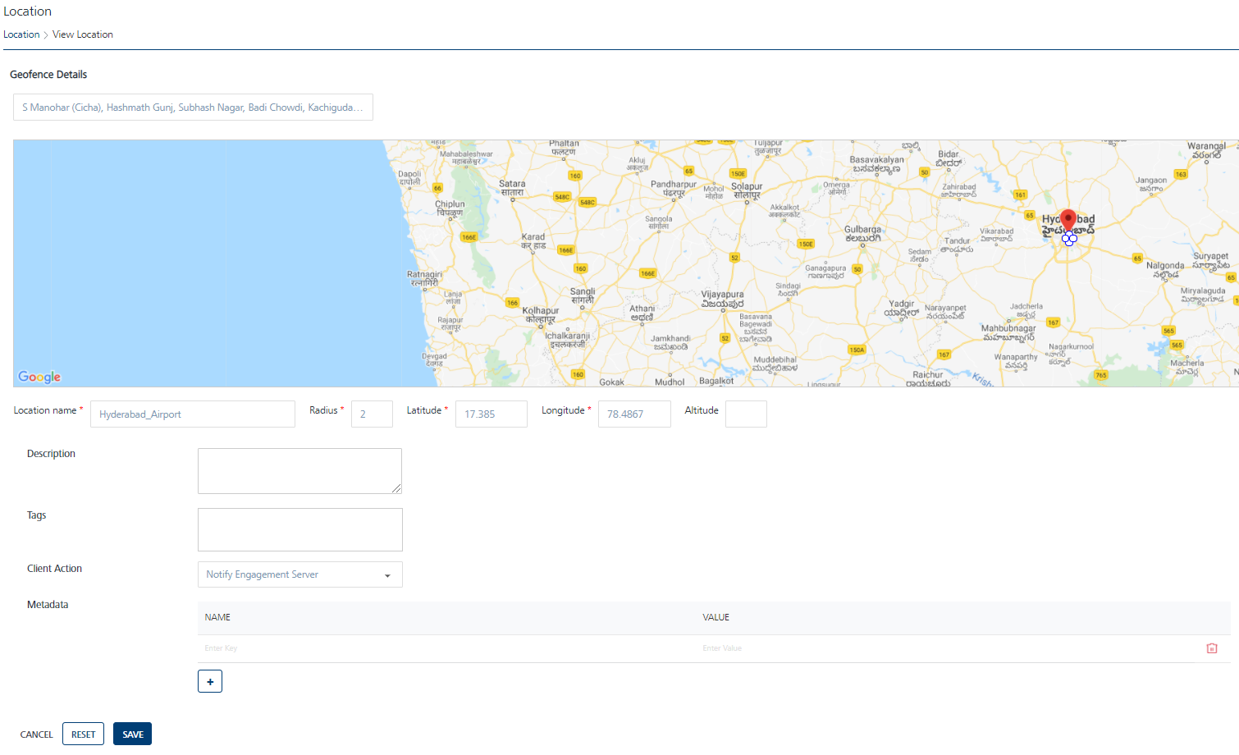Viewport: 1239px width, 755px height.
Task: Select the Latitude input box
Action: point(491,414)
